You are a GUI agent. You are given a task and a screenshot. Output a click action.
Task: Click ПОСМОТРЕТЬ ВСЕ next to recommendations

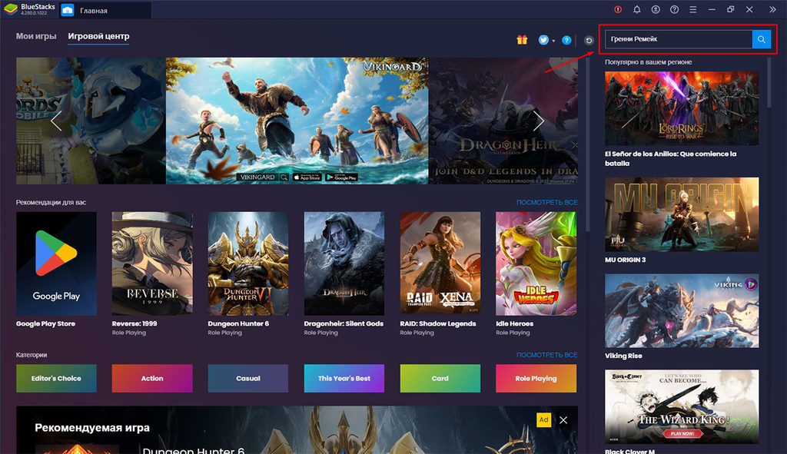pos(546,202)
